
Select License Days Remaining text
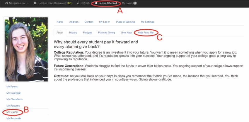point(52,3)
